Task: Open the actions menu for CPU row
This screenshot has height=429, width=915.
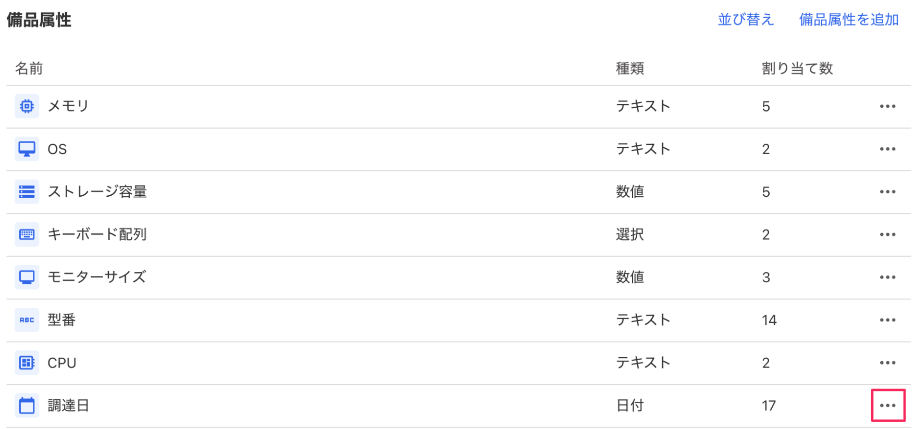Action: [x=887, y=362]
